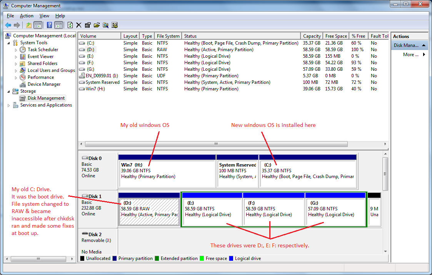Select the (C:) partition block on Disk 0
This screenshot has width=432, height=275.
[308, 171]
